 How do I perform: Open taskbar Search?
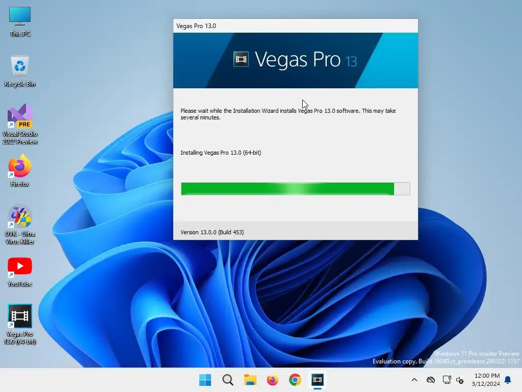[228, 380]
